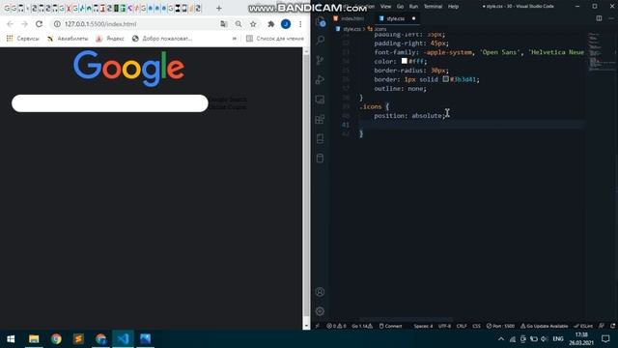Go forward in Chrome
The width and height of the screenshot is (618, 348).
click(x=24, y=24)
